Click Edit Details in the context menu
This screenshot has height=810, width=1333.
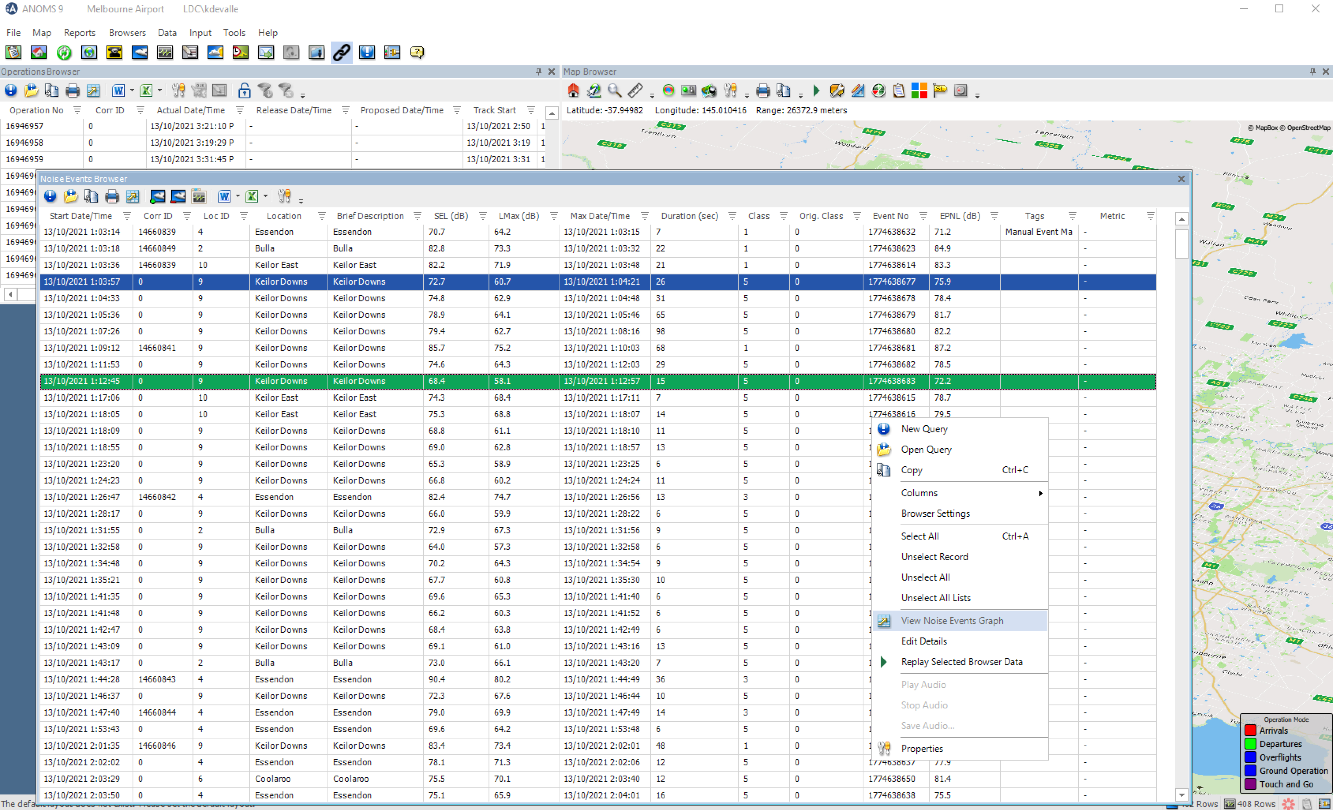923,642
